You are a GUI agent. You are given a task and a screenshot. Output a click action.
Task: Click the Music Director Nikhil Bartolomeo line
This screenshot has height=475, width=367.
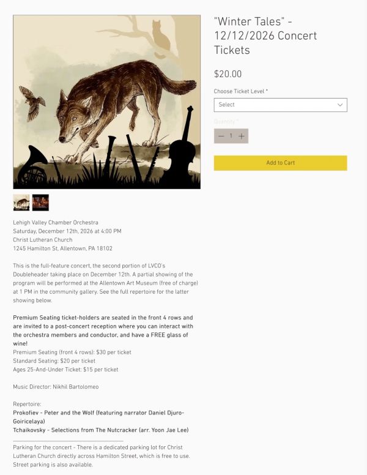[x=56, y=387]
